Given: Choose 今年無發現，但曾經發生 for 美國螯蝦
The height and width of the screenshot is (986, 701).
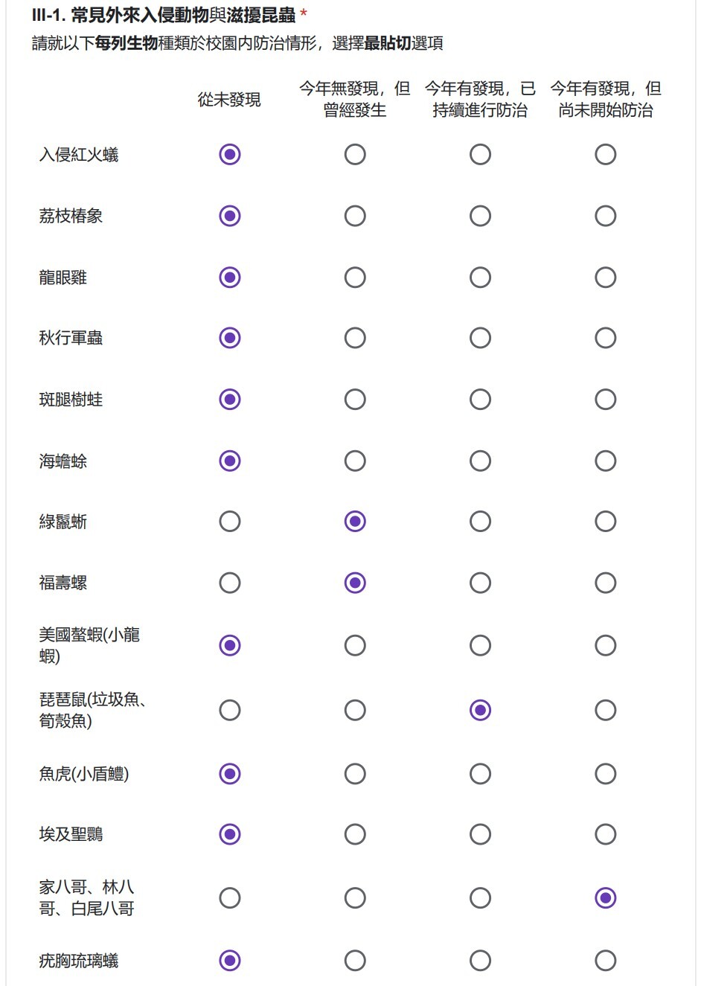Looking at the screenshot, I should pos(355,645).
